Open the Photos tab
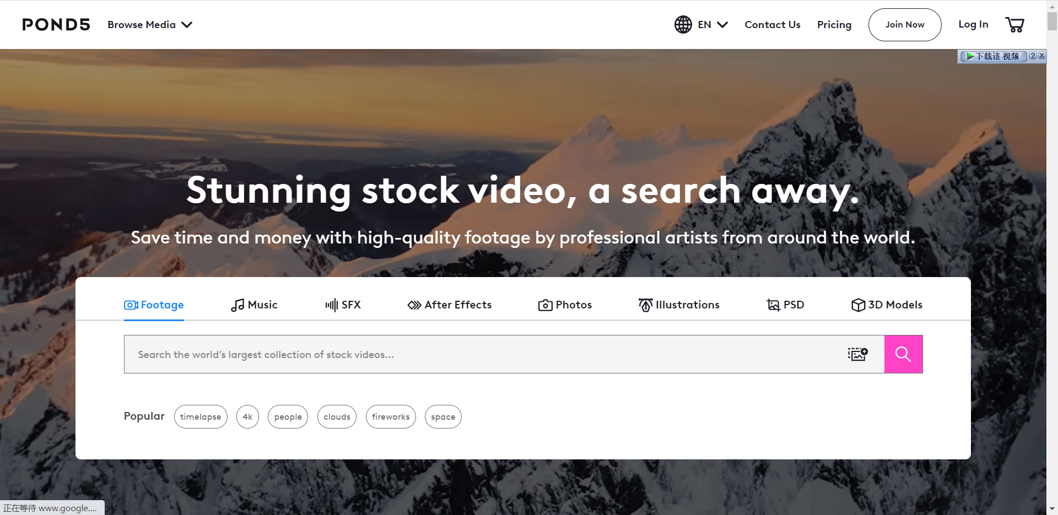This screenshot has width=1058, height=515. click(565, 305)
